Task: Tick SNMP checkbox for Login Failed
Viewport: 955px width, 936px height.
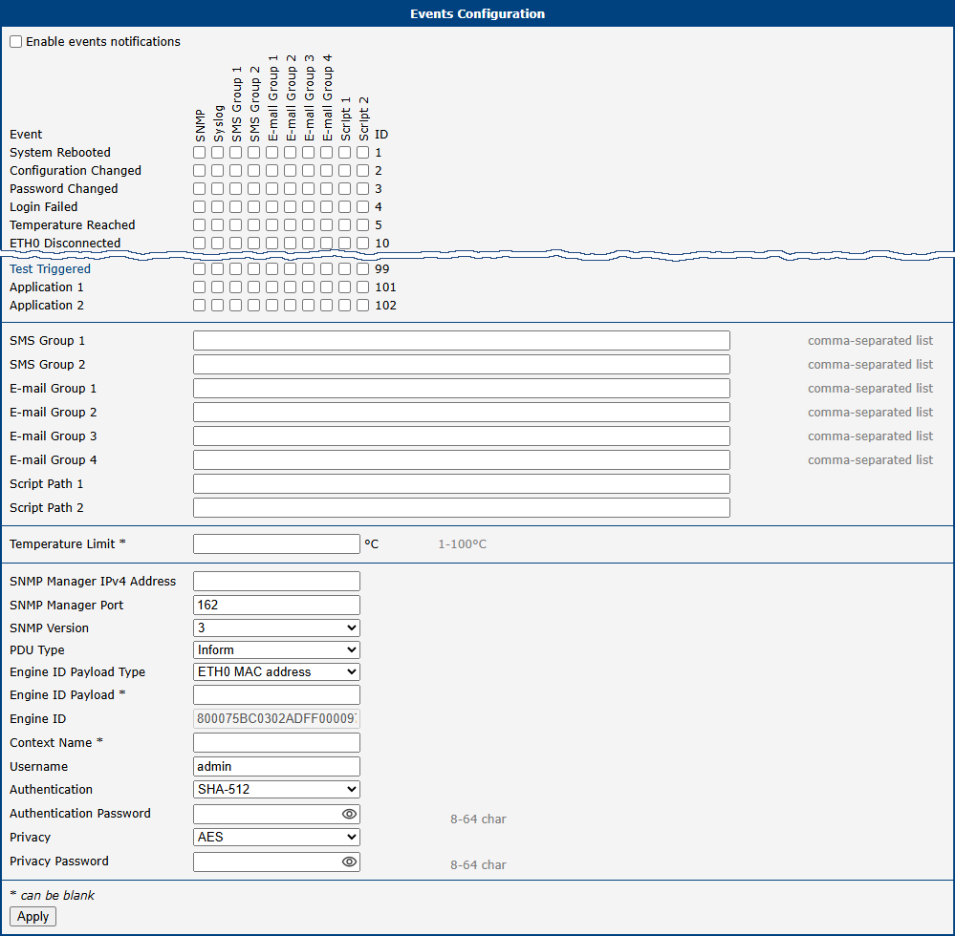Action: [x=199, y=207]
